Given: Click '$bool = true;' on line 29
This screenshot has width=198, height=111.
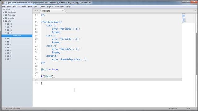Looking at the screenshot, I should [x=50, y=69].
